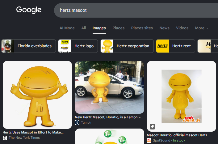Click the yellow Hertz rent chip thumbnail

pos(162,46)
